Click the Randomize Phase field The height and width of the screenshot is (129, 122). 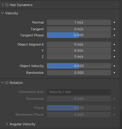tap(79, 115)
